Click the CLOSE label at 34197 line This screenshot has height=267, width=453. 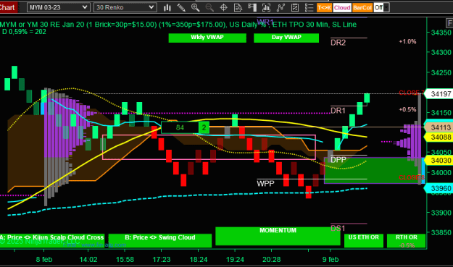click(x=411, y=93)
